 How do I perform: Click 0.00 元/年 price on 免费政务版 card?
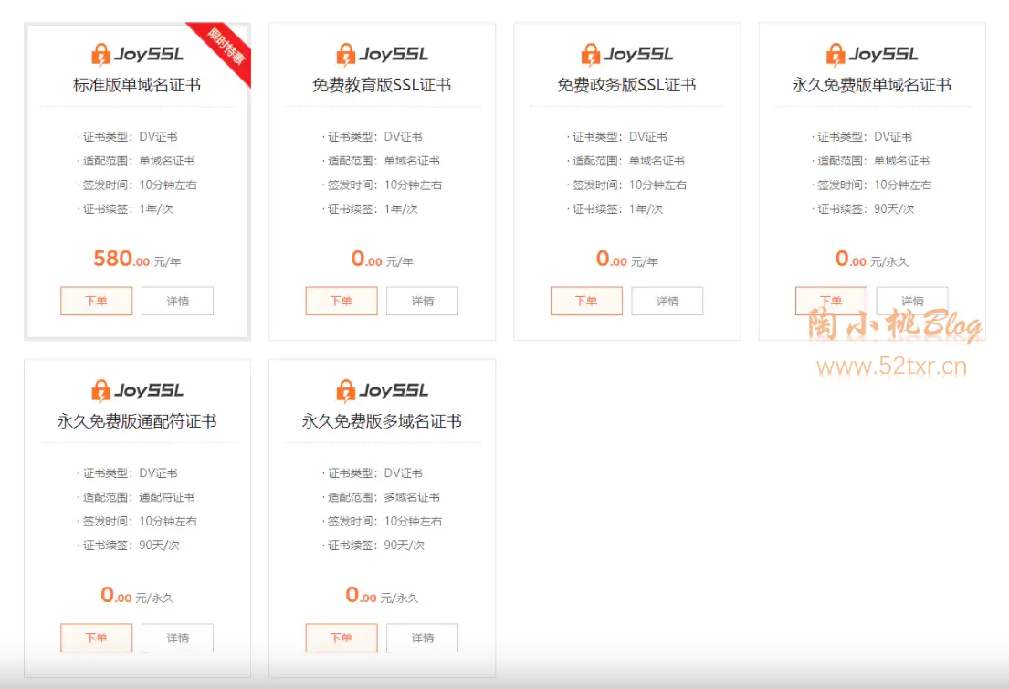tap(626, 259)
